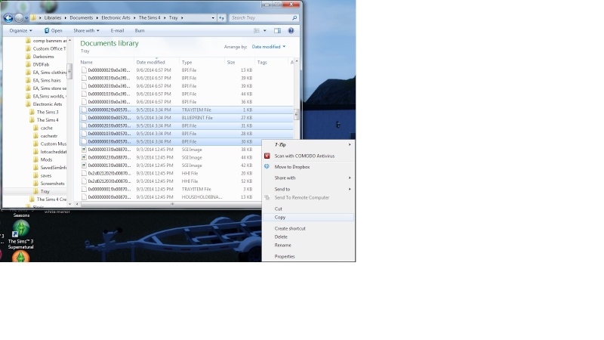Viewport: 604px width, 340px height.
Task: Click the magnifier icon in Search Tray
Action: tap(294, 17)
